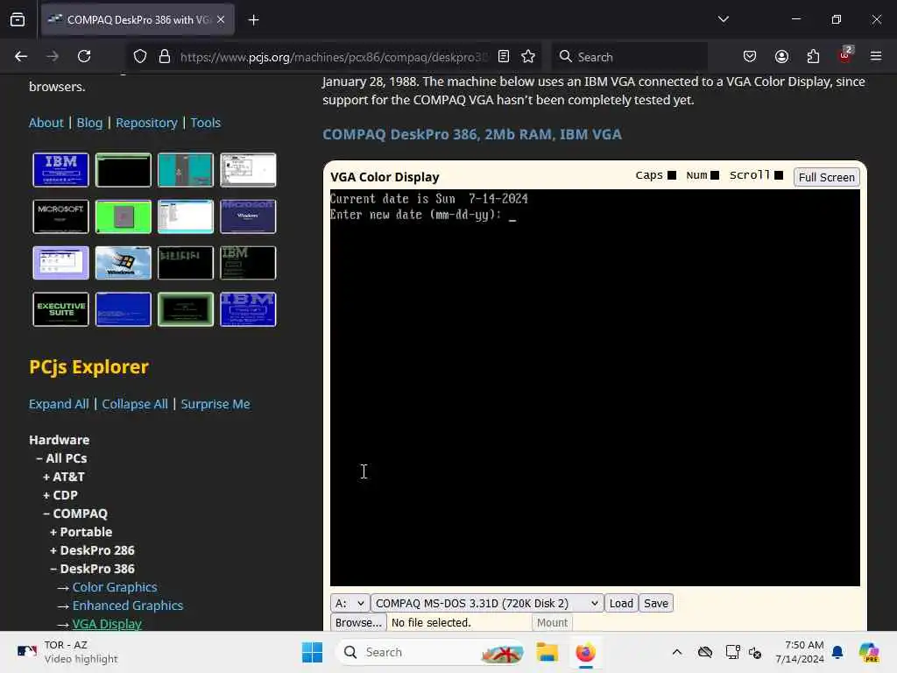Open the About link
This screenshot has width=897, height=673.
(x=46, y=123)
